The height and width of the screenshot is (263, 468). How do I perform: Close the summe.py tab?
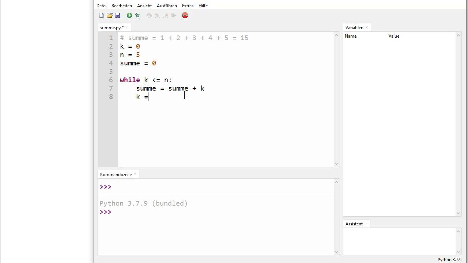[x=127, y=27]
